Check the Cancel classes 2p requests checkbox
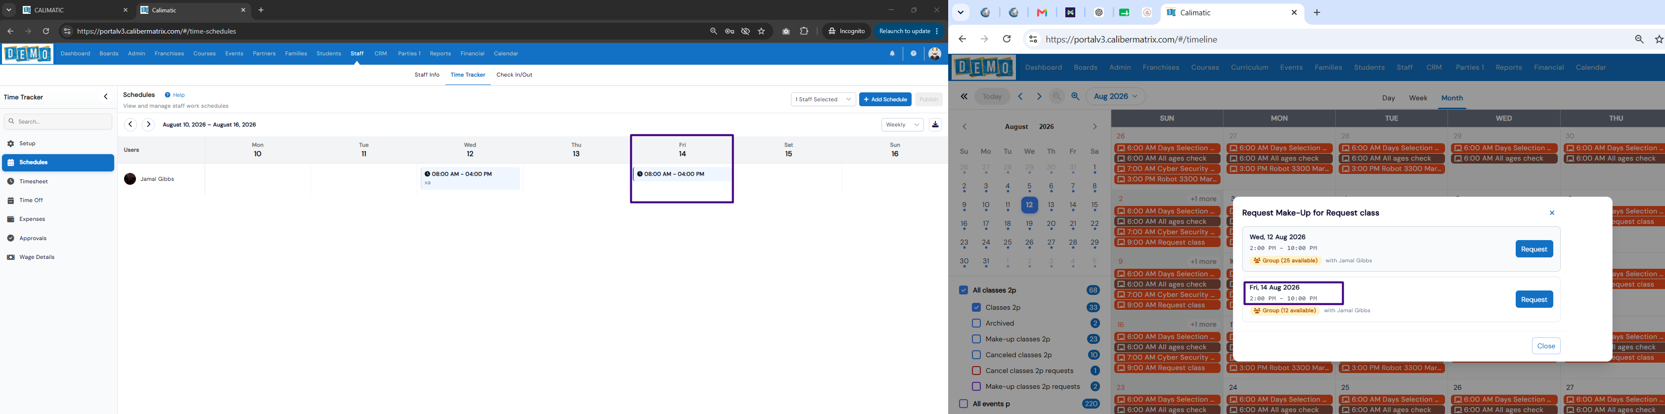The height and width of the screenshot is (414, 1665). [x=976, y=371]
